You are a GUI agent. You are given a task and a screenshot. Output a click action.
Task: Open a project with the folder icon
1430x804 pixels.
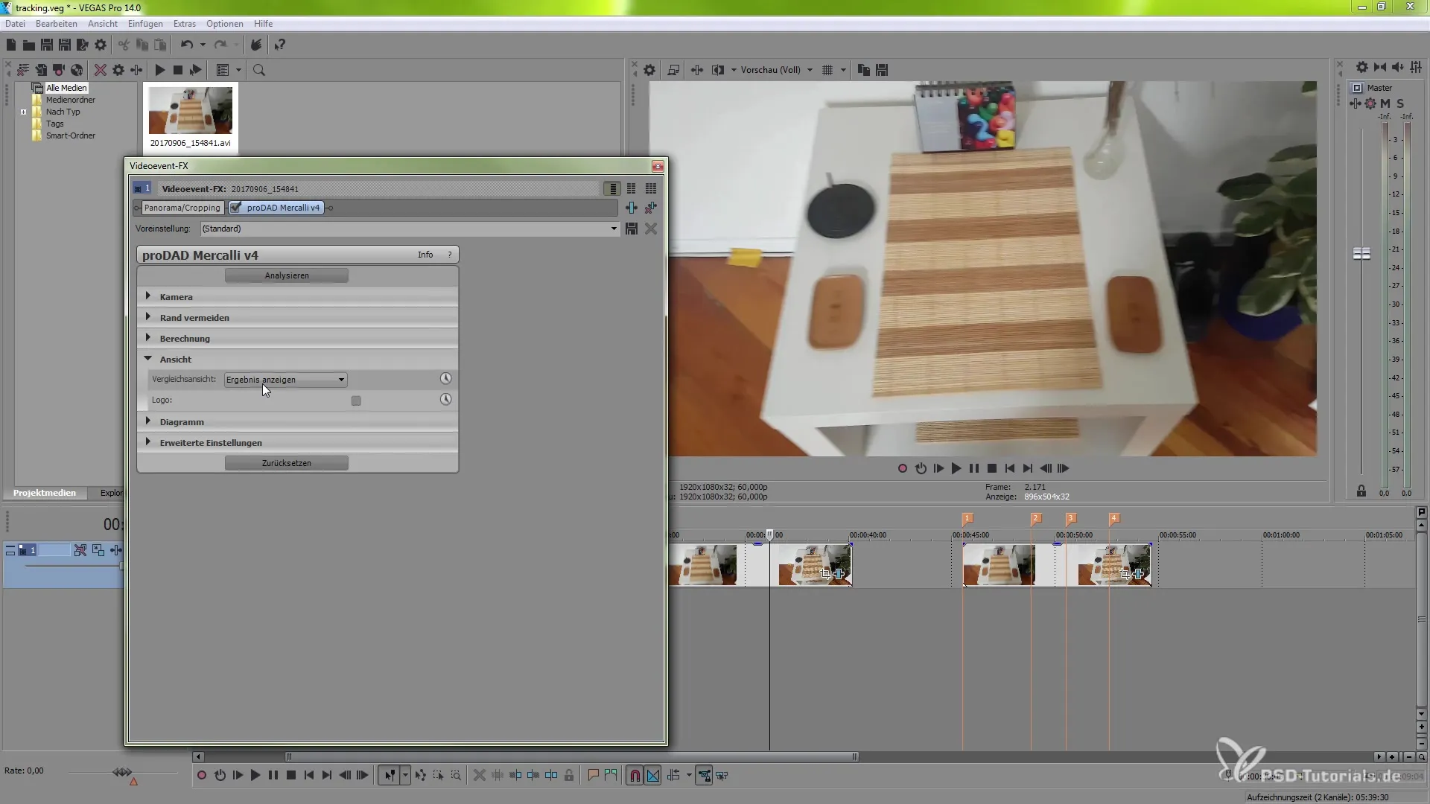pos(28,45)
